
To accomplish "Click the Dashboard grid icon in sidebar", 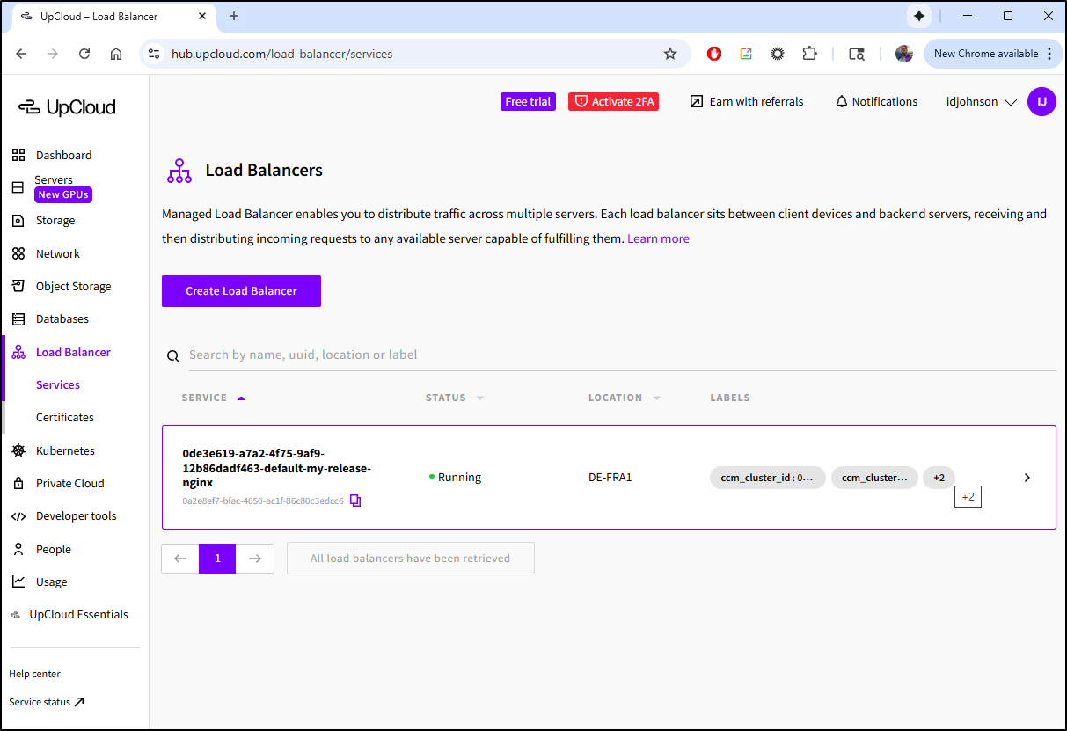I will pos(18,156).
